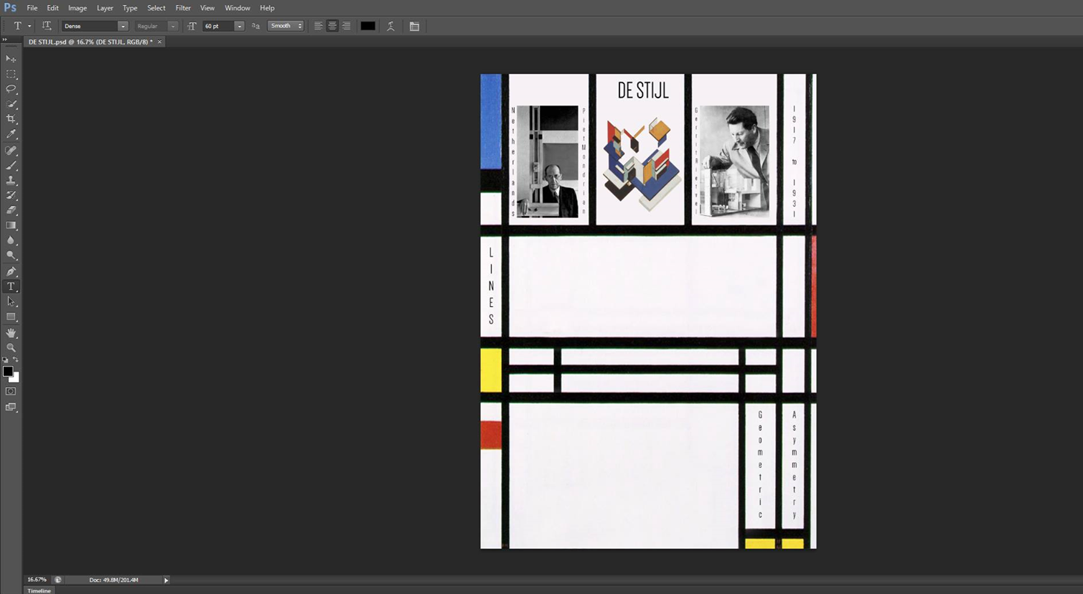Open the Warp Text dialog
Screen dimensions: 1083x594
[390, 26]
